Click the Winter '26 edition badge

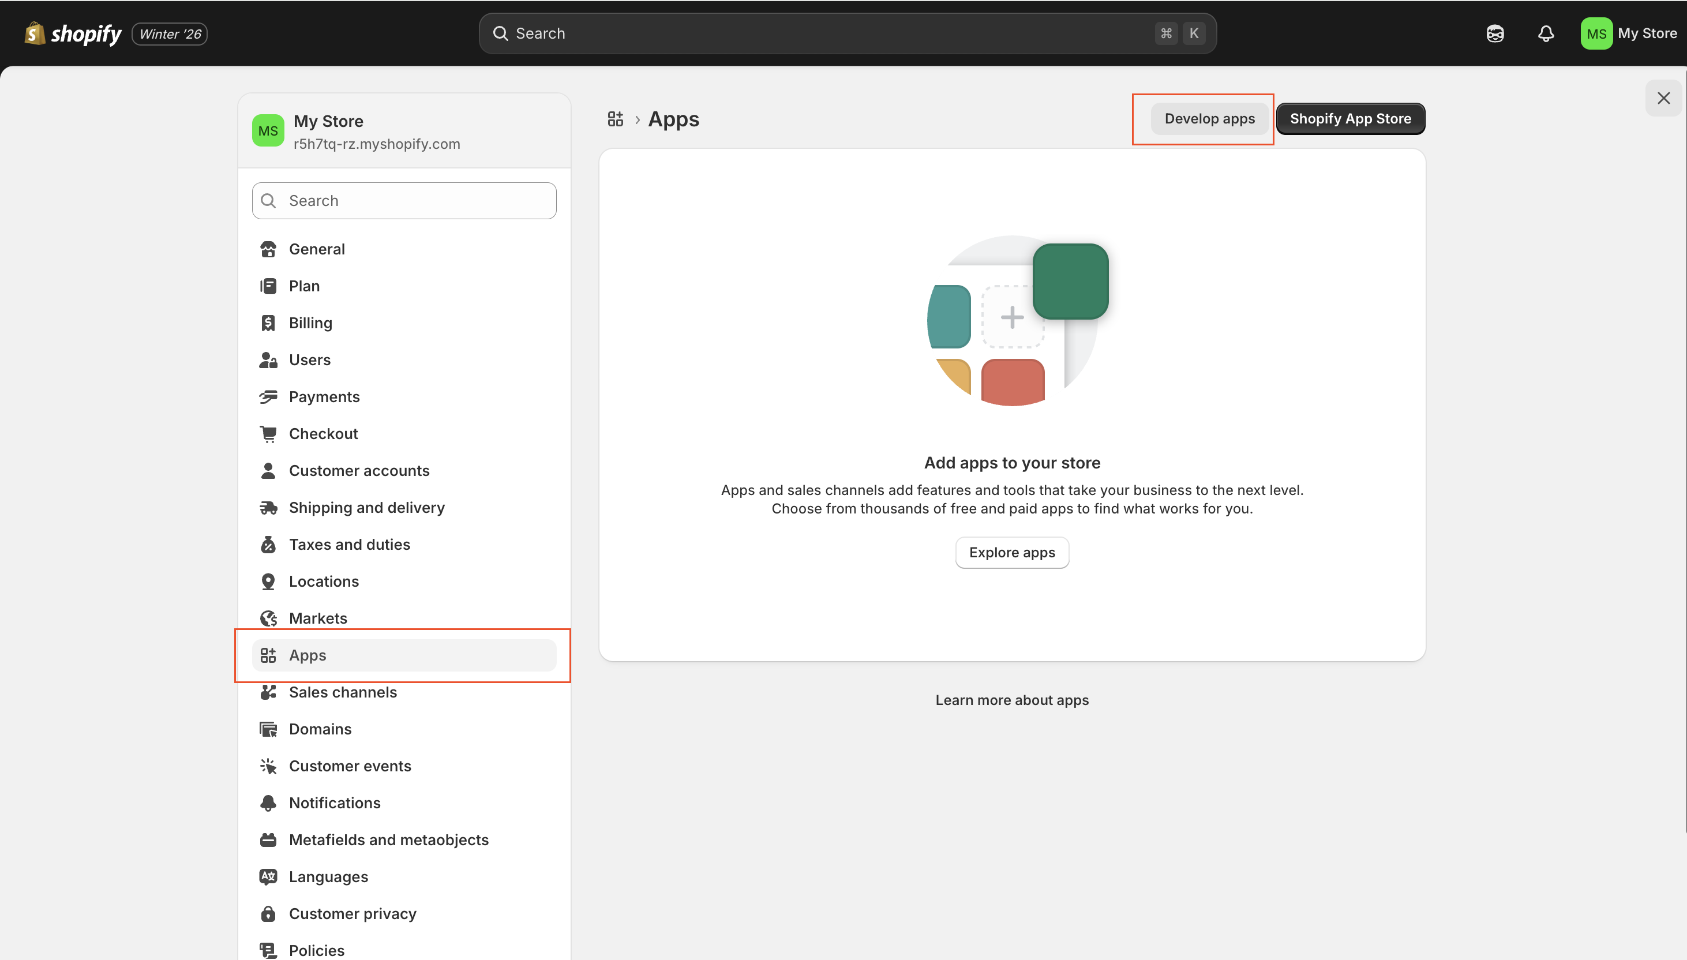click(x=170, y=33)
